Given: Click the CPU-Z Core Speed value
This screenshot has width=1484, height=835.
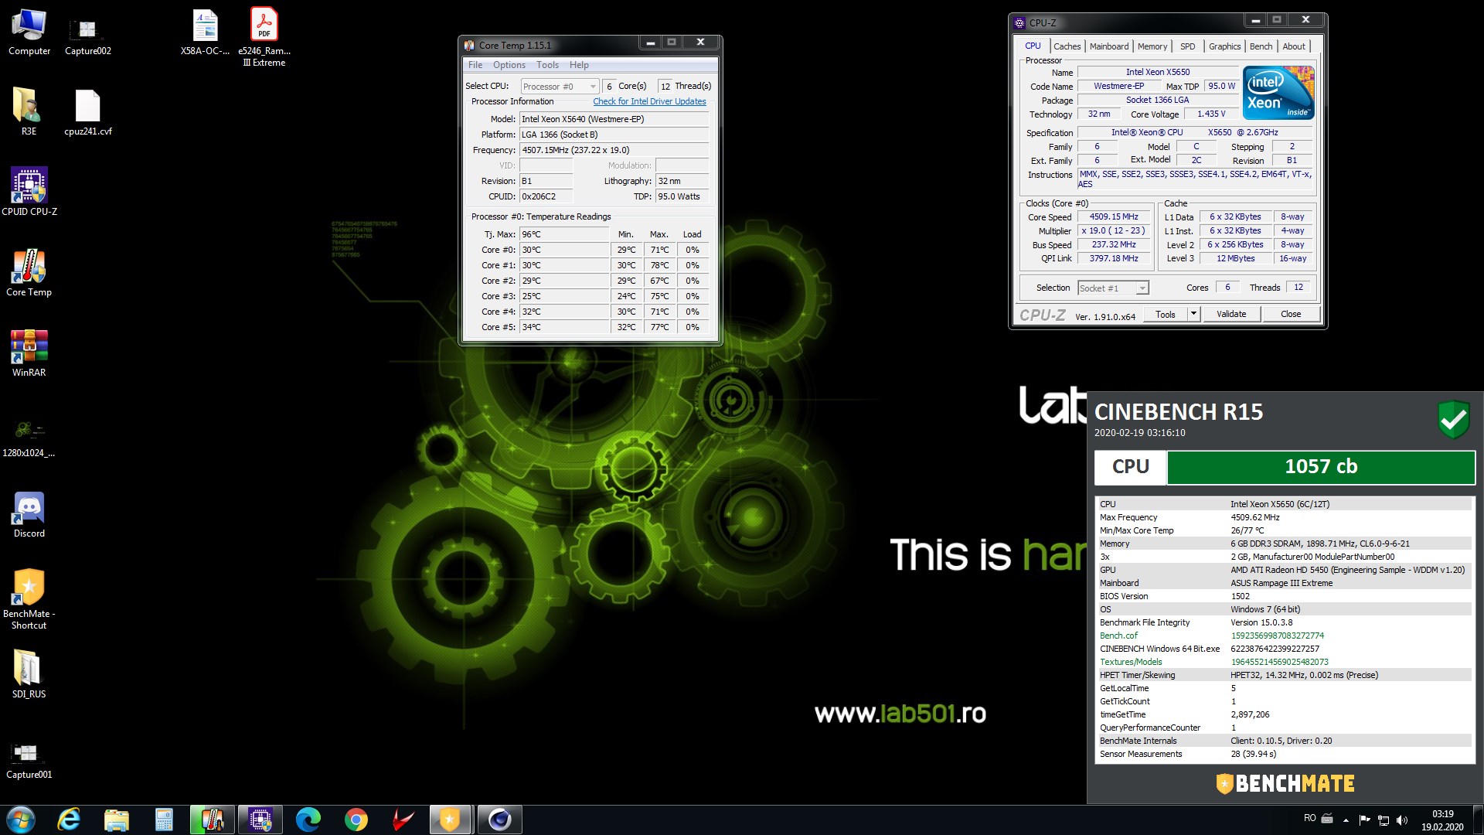Looking at the screenshot, I should (1114, 217).
